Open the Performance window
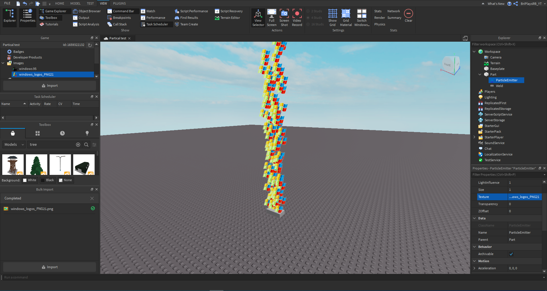The width and height of the screenshot is (547, 291). click(153, 18)
